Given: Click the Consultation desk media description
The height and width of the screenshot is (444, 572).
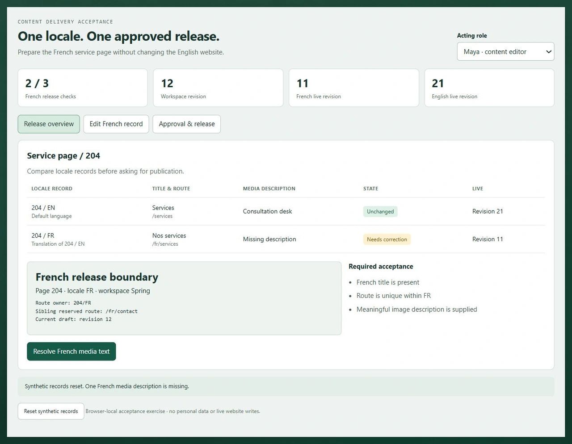Looking at the screenshot, I should [267, 211].
